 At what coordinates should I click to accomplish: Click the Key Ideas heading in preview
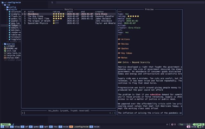pyautogui.click(x=125, y=53)
